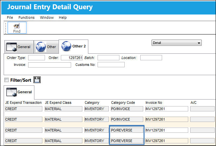Click the JE Expend Class column header
Image resolution: width=216 pixels, height=146 pixels.
pos(58,102)
